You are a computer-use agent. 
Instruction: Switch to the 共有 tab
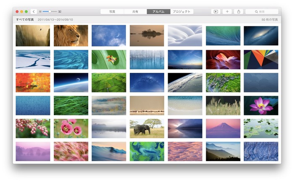(x=135, y=12)
